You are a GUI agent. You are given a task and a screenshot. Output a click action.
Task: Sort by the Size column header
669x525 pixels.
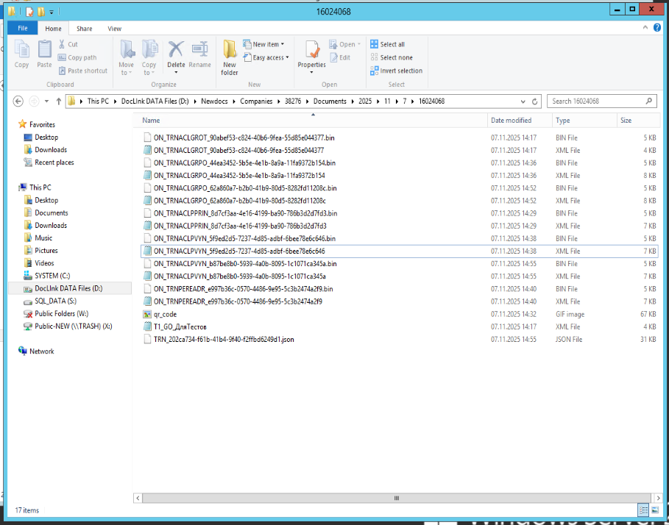638,120
